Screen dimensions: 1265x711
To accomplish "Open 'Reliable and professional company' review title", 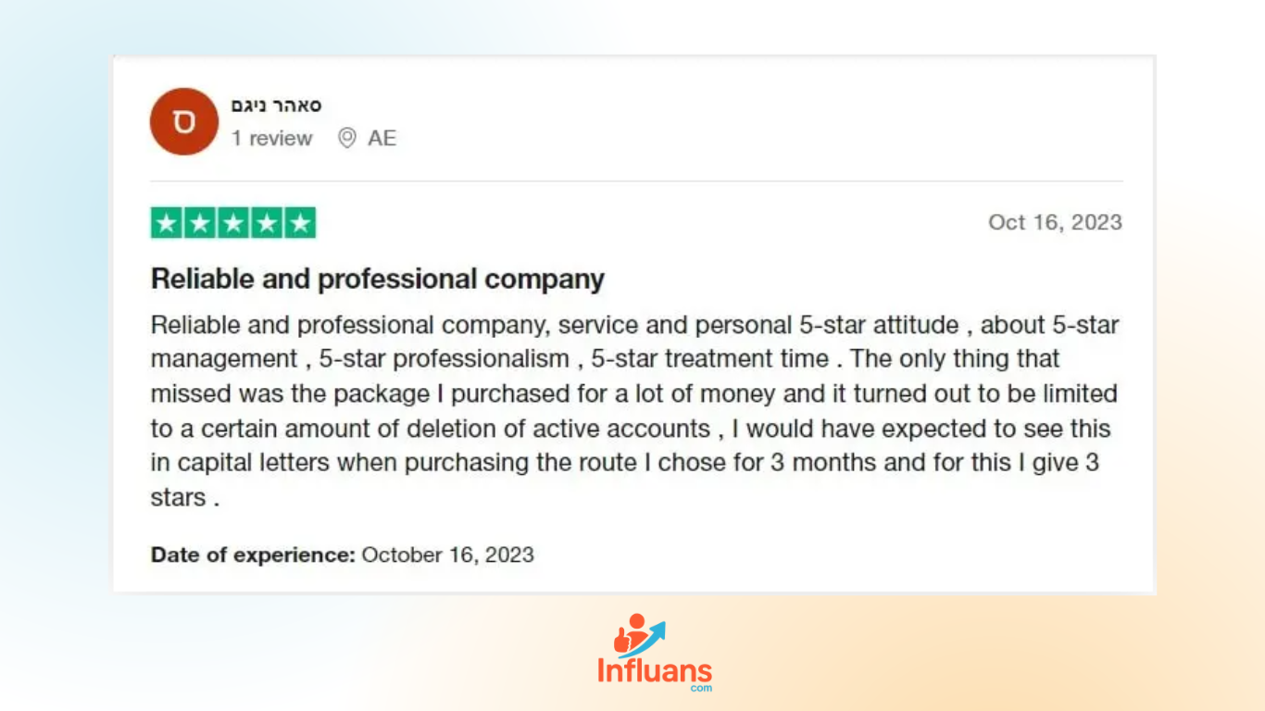I will [x=378, y=279].
